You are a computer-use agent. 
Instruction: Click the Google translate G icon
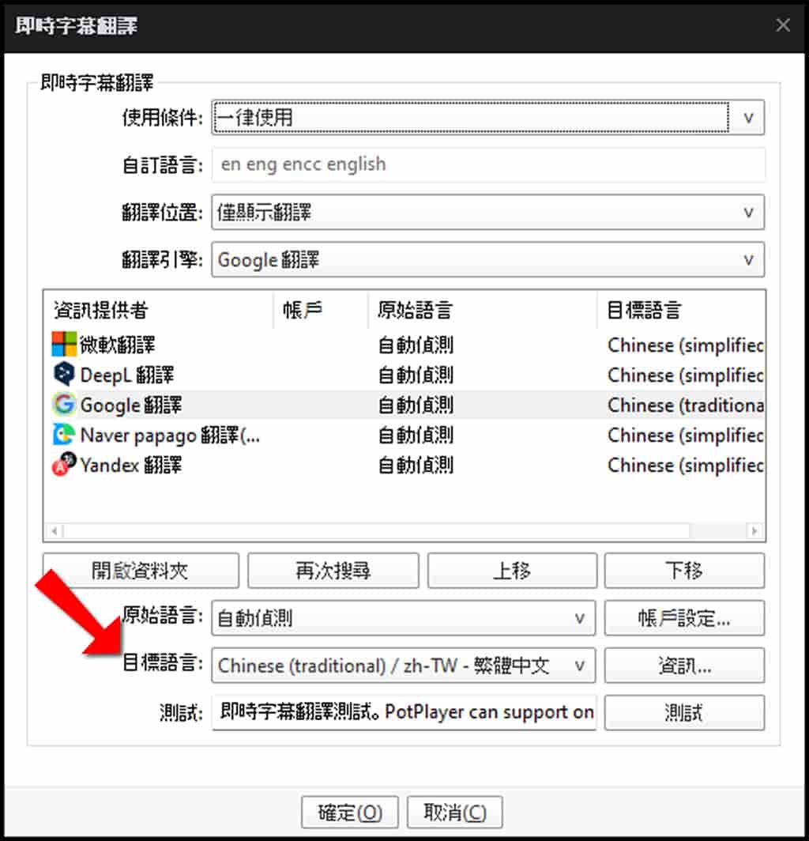click(64, 404)
